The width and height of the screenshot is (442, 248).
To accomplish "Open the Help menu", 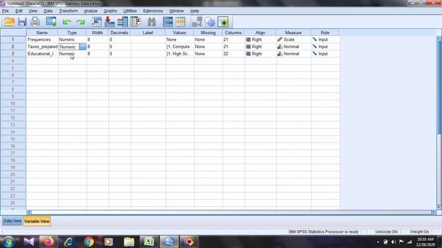I will point(195,11).
